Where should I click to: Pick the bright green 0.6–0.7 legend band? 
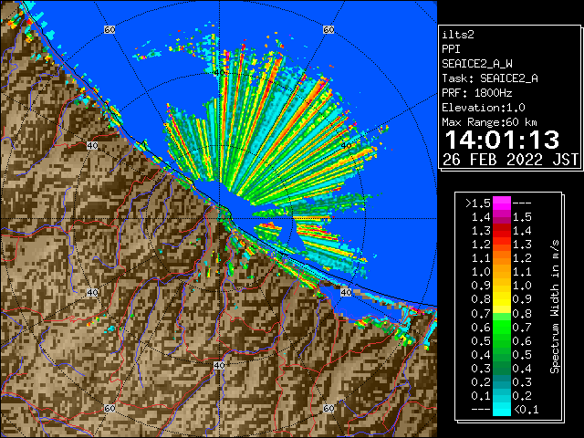(502, 327)
